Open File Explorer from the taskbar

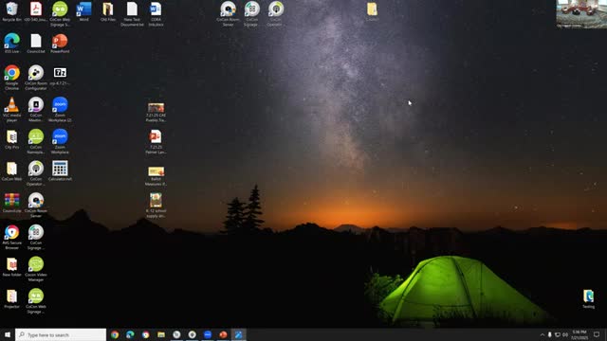[x=161, y=334]
